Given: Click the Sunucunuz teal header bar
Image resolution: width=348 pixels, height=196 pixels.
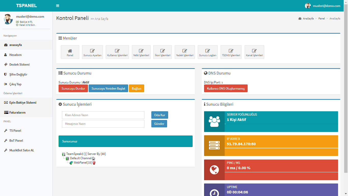Looking at the screenshot, I should pos(126,141).
